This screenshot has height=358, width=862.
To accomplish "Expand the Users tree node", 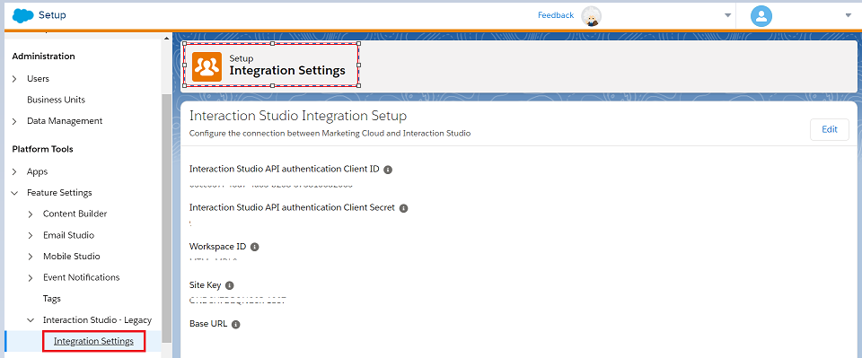I will pos(15,79).
